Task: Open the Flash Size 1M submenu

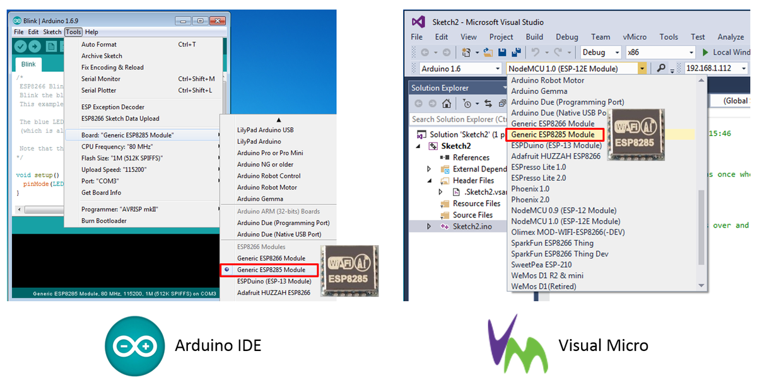Action: pos(143,158)
